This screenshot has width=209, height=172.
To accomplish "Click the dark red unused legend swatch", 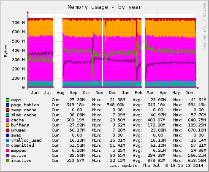I will 8,130.
